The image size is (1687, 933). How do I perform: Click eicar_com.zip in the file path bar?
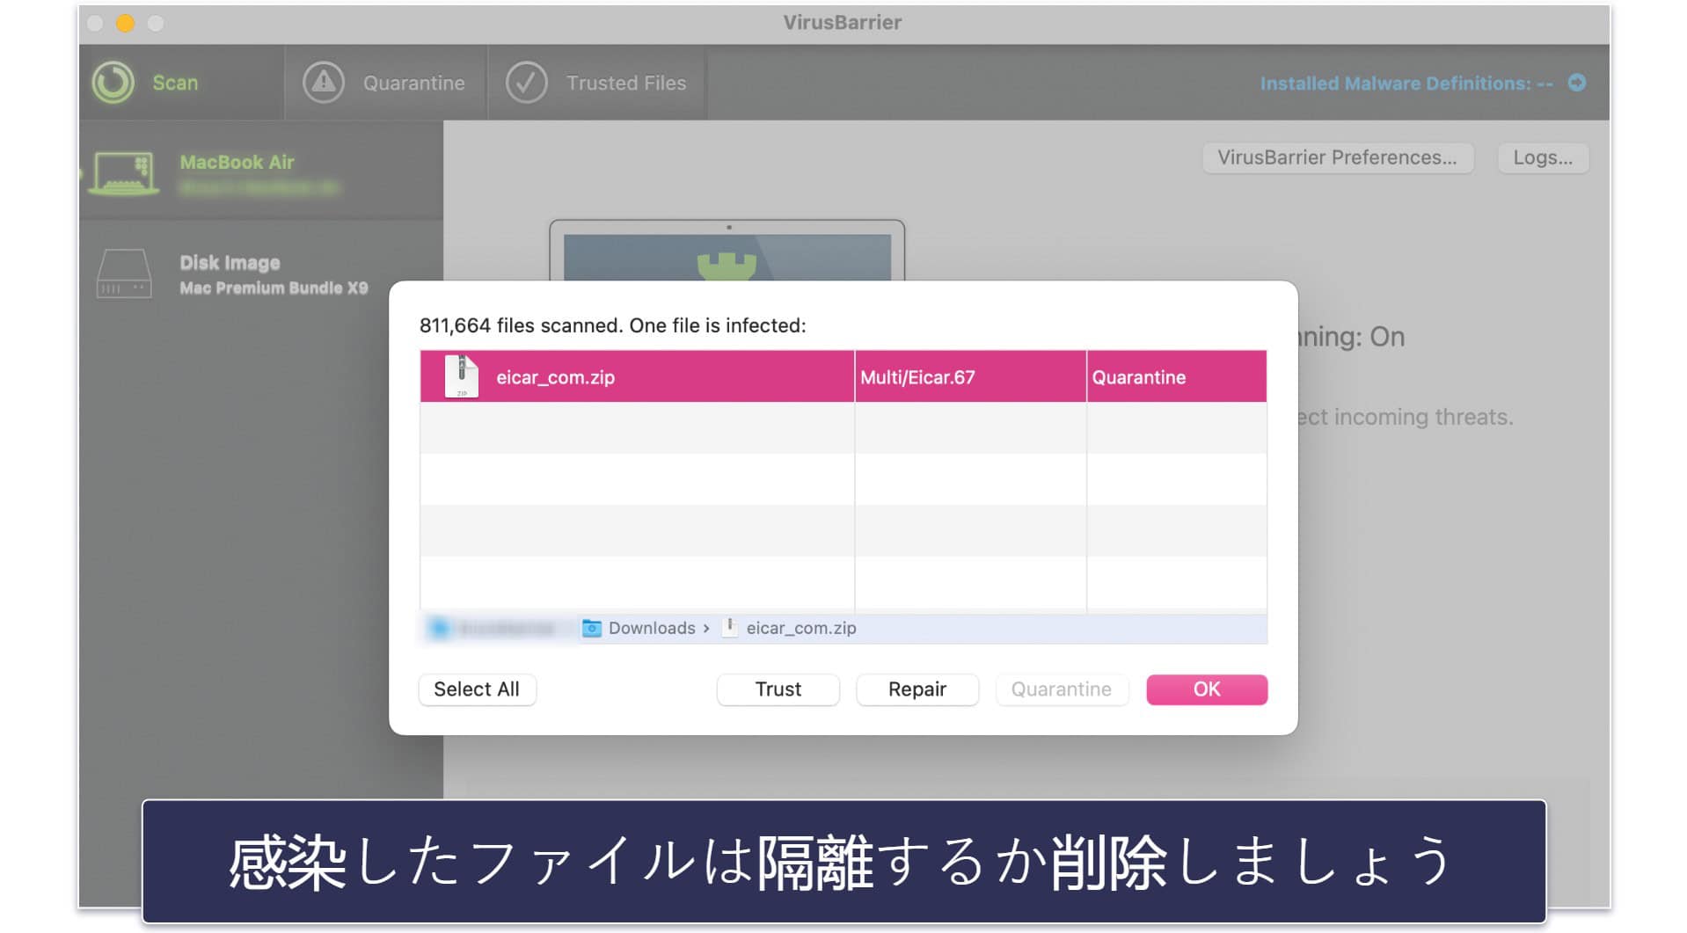801,628
